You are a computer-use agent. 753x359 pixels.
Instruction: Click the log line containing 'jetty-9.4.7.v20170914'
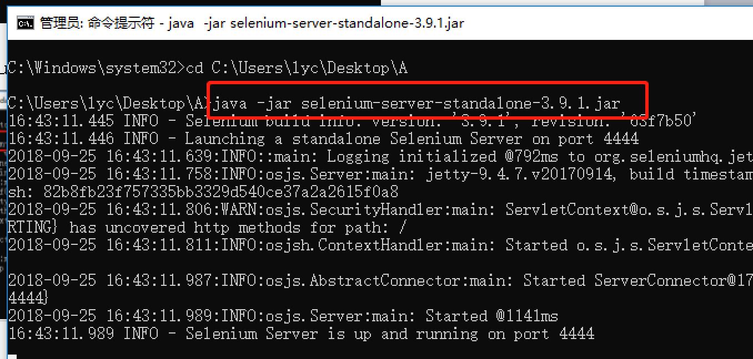380,174
